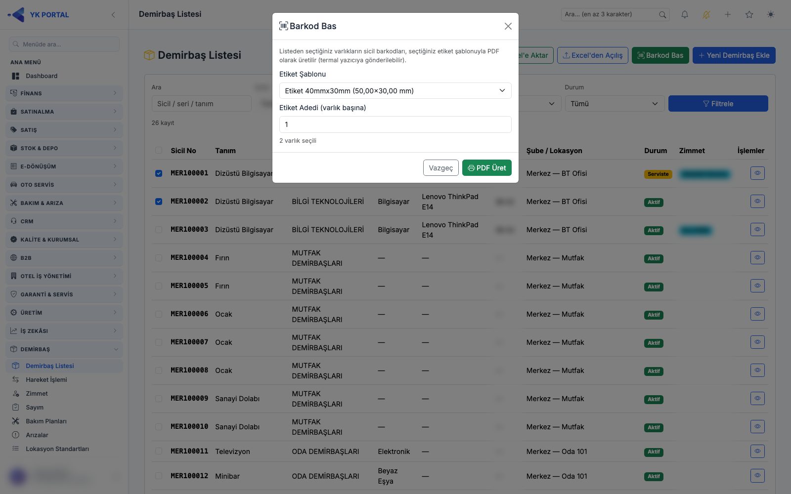Open the Durum filter dropdown
The width and height of the screenshot is (791, 494).
tap(614, 104)
